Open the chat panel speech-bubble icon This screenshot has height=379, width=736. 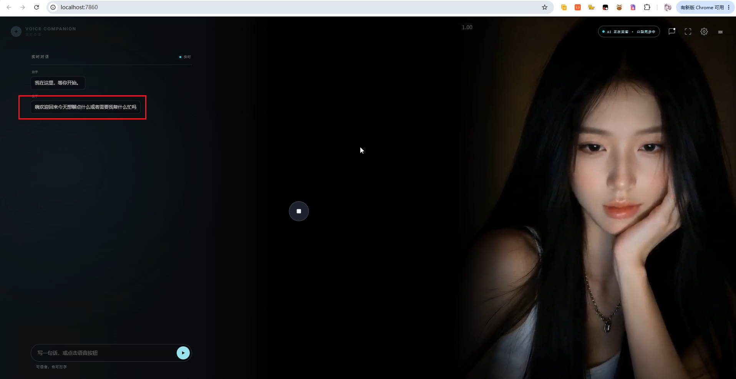pos(672,31)
